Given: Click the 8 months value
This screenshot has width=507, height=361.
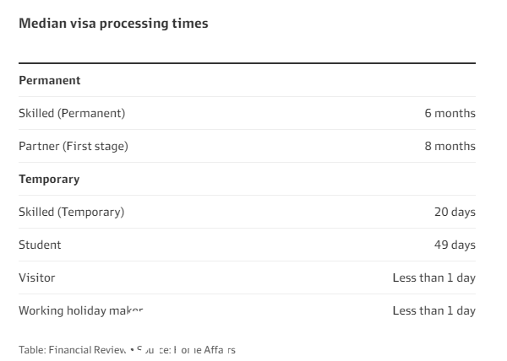Looking at the screenshot, I should [x=450, y=146].
